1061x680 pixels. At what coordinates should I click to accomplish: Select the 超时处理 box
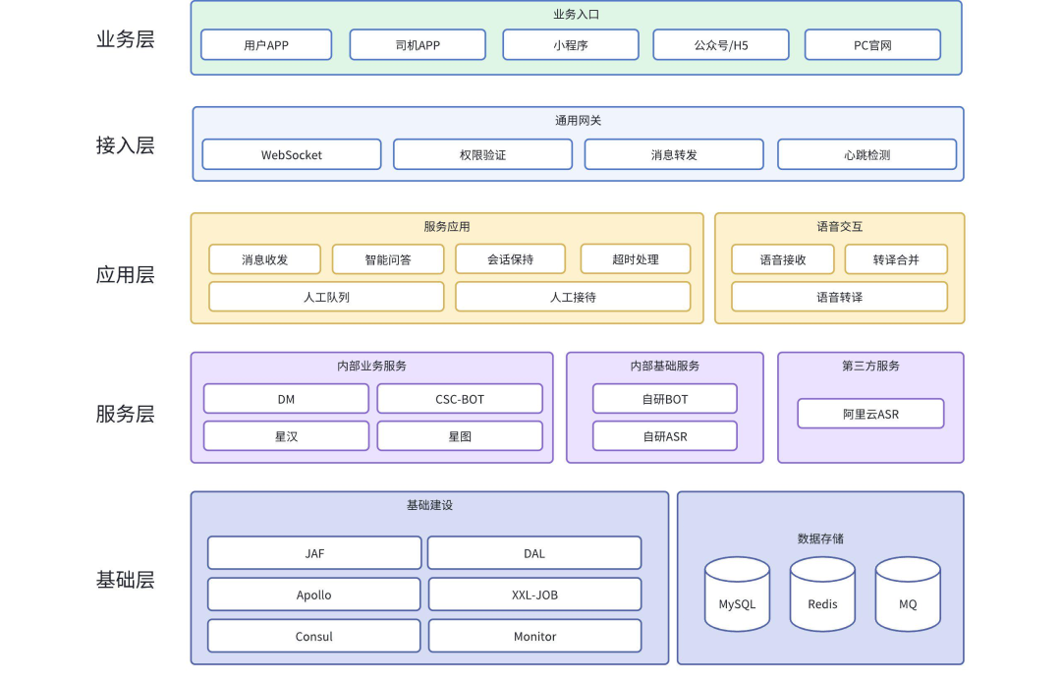pos(636,259)
